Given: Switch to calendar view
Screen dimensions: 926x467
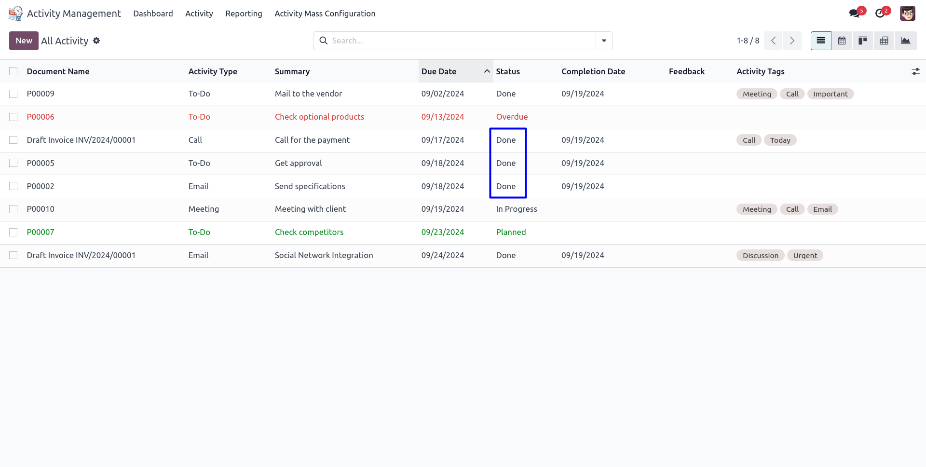Looking at the screenshot, I should 842,41.
